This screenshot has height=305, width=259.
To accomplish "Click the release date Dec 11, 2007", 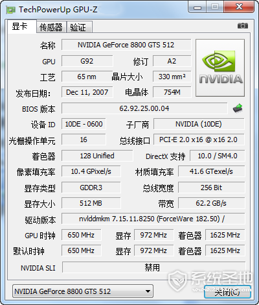I will [87, 92].
